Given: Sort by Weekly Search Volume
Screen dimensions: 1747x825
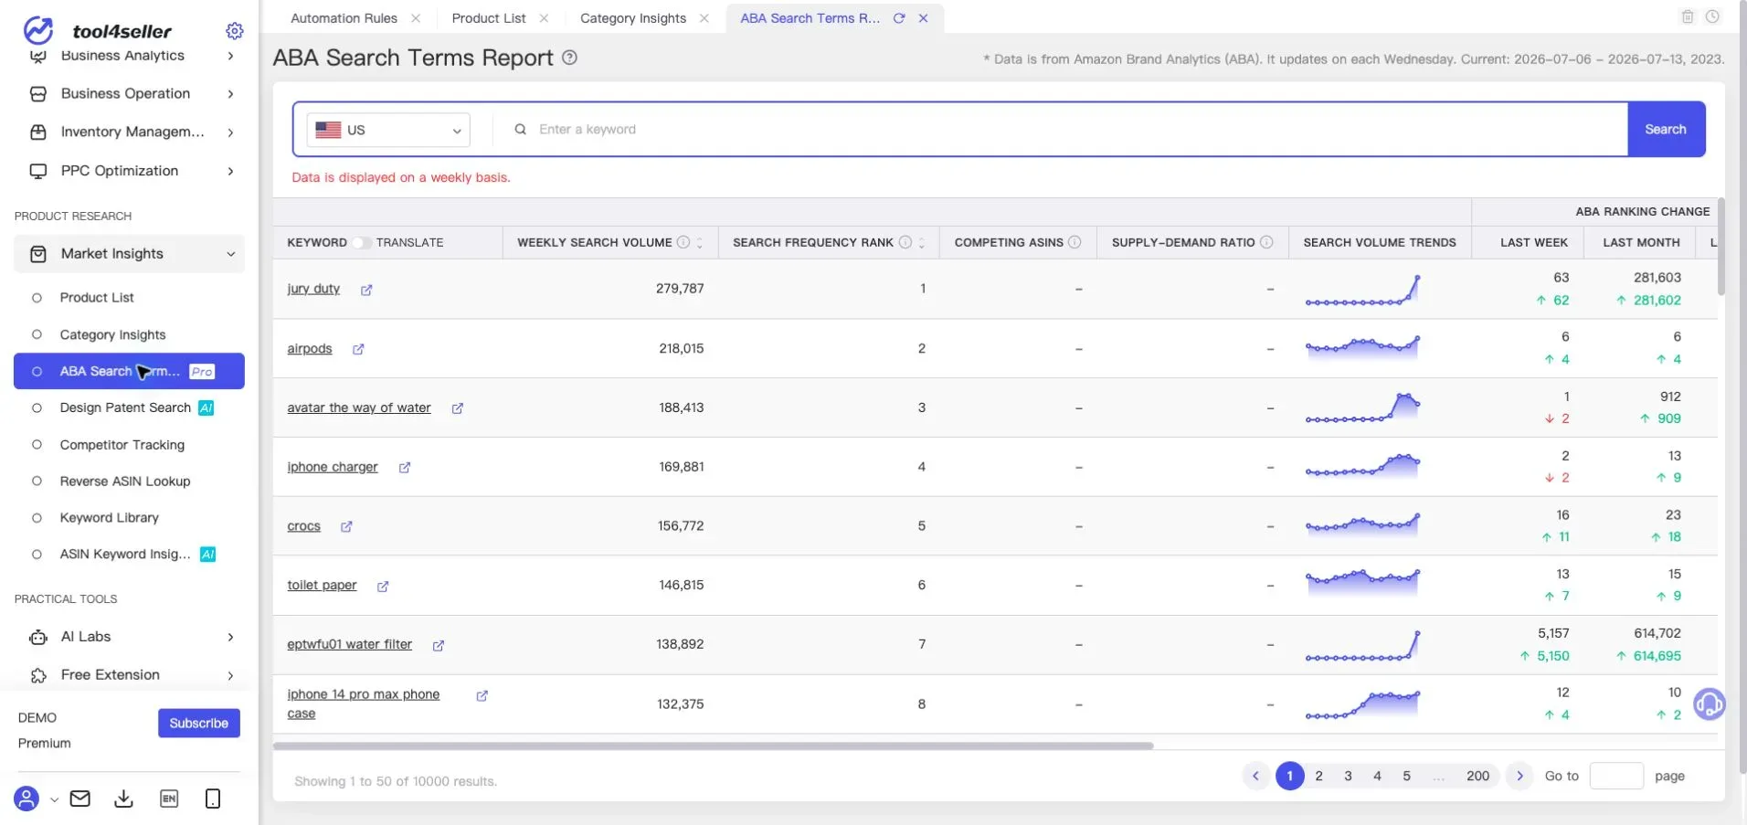Looking at the screenshot, I should tap(700, 242).
